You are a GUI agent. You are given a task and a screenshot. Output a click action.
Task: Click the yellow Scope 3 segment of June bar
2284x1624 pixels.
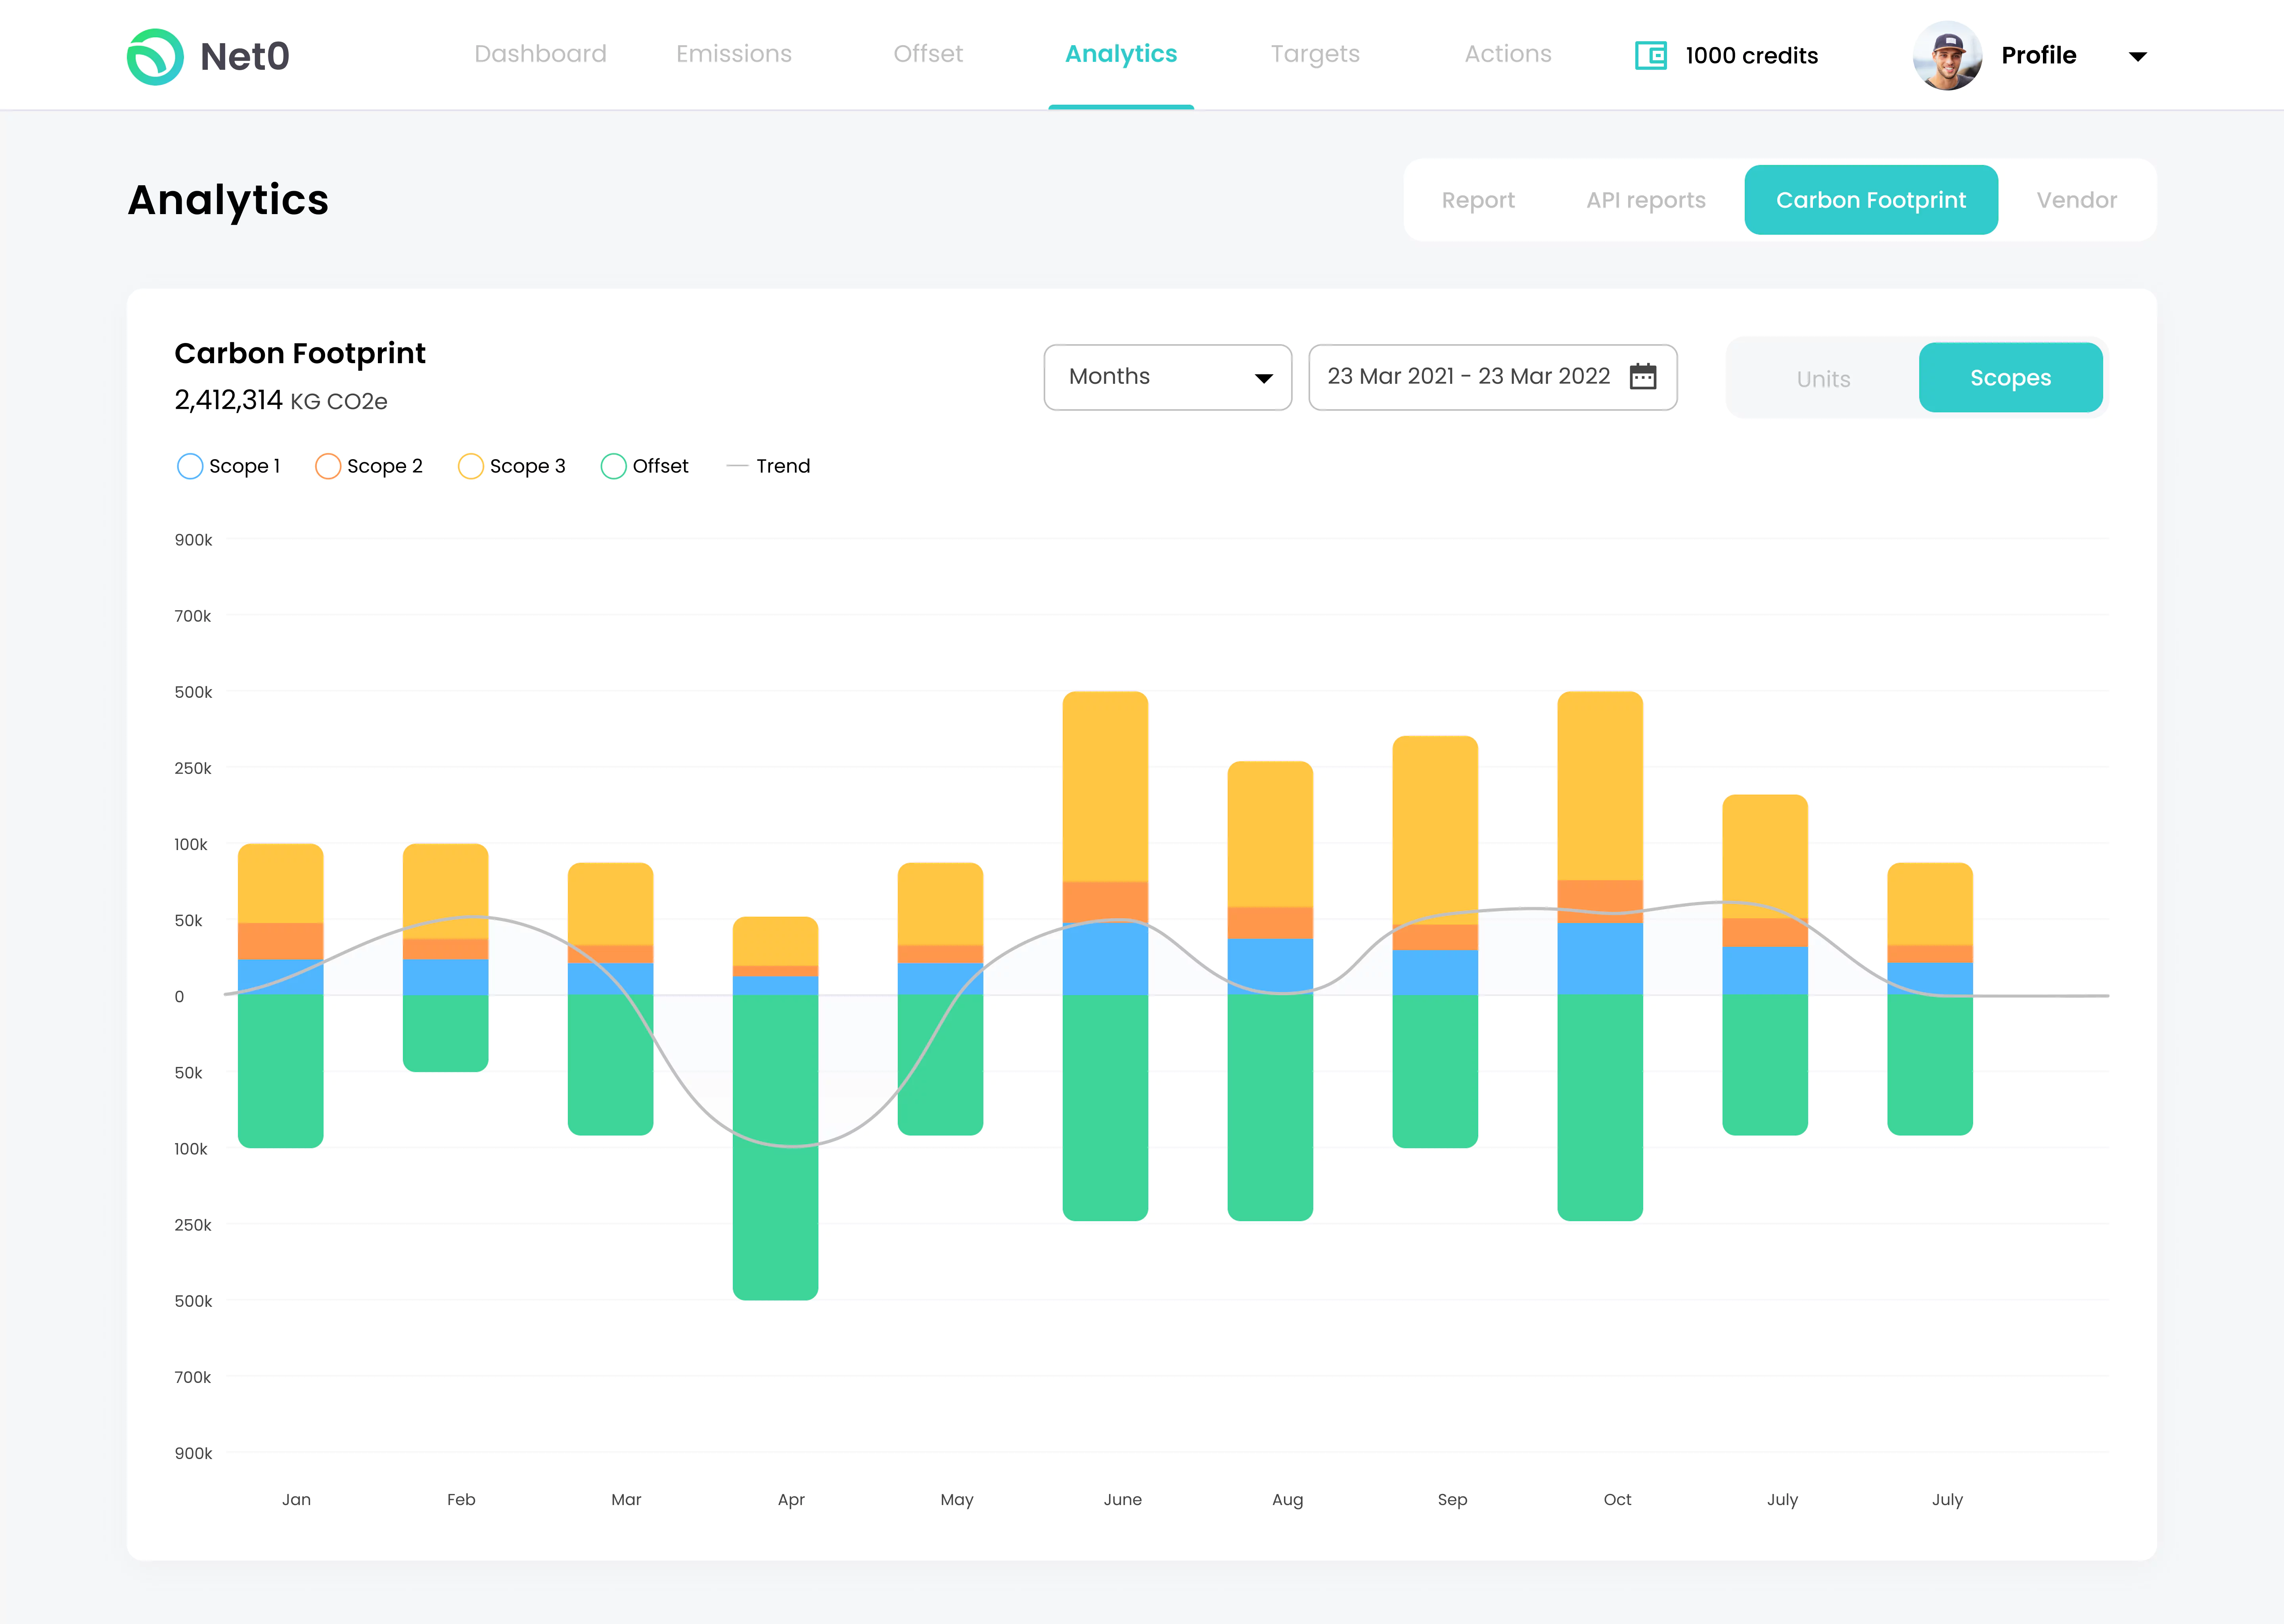click(1105, 786)
